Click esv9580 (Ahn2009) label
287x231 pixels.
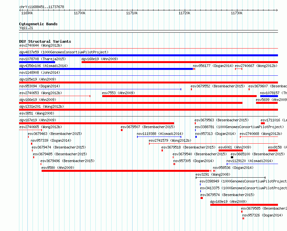[x=58, y=168]
